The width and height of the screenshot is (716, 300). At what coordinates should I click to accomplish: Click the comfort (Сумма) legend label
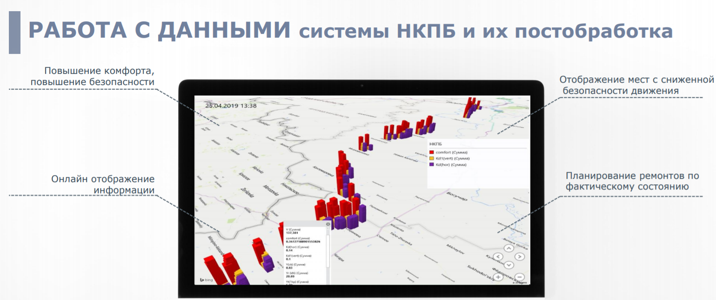pos(451,152)
